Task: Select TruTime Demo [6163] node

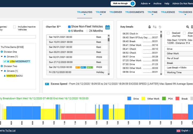Action: pos(12,47)
